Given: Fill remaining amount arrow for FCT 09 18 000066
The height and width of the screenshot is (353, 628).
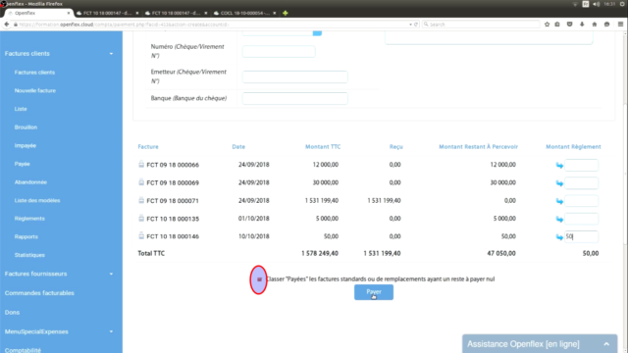Looking at the screenshot, I should click(x=559, y=166).
